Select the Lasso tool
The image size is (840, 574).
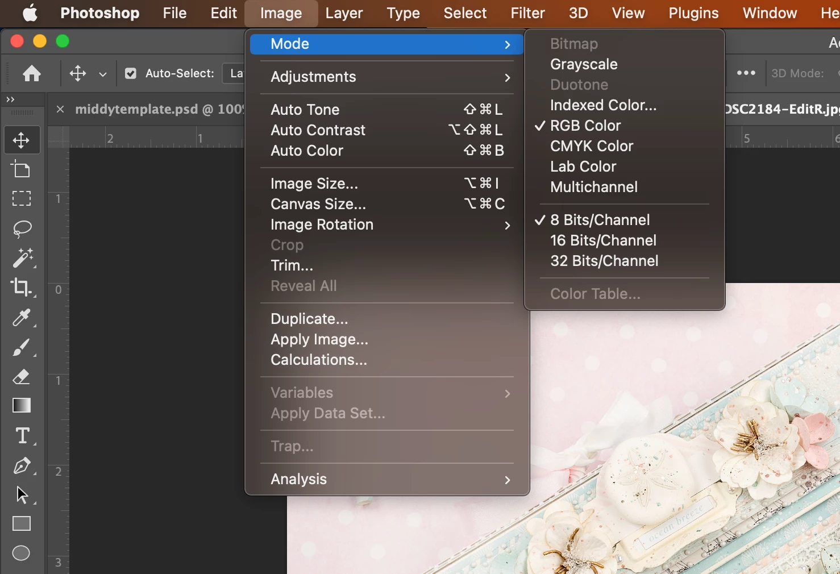tap(22, 228)
